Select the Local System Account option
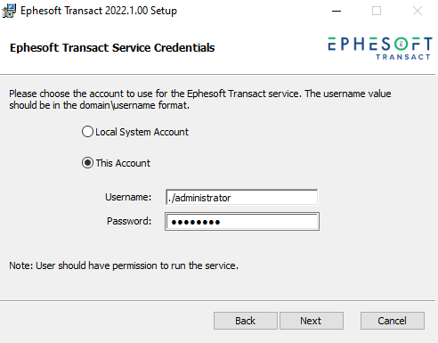The height and width of the screenshot is (343, 438). point(87,132)
